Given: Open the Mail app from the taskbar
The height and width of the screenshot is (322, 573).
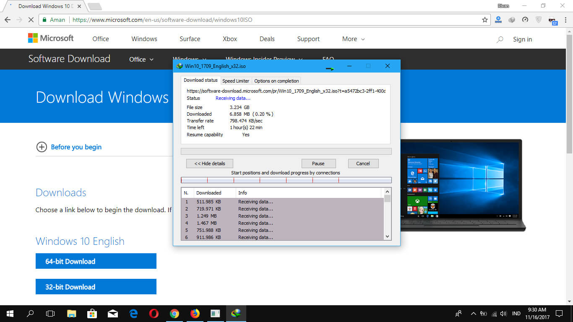Looking at the screenshot, I should 112,313.
